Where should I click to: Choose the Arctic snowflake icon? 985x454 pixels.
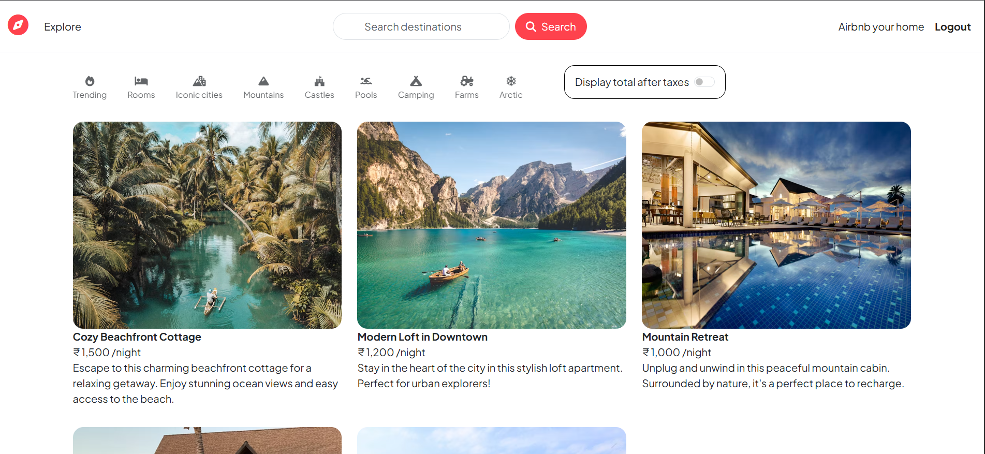coord(511,81)
